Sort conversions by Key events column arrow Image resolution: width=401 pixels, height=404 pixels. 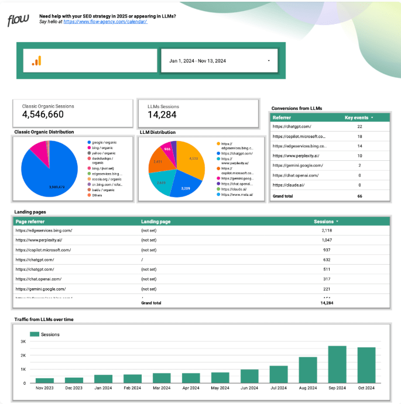tap(372, 118)
